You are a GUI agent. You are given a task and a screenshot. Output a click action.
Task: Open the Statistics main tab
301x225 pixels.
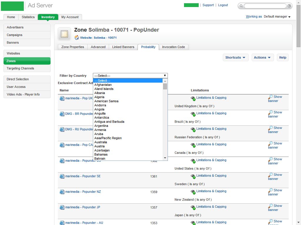pos(28,17)
